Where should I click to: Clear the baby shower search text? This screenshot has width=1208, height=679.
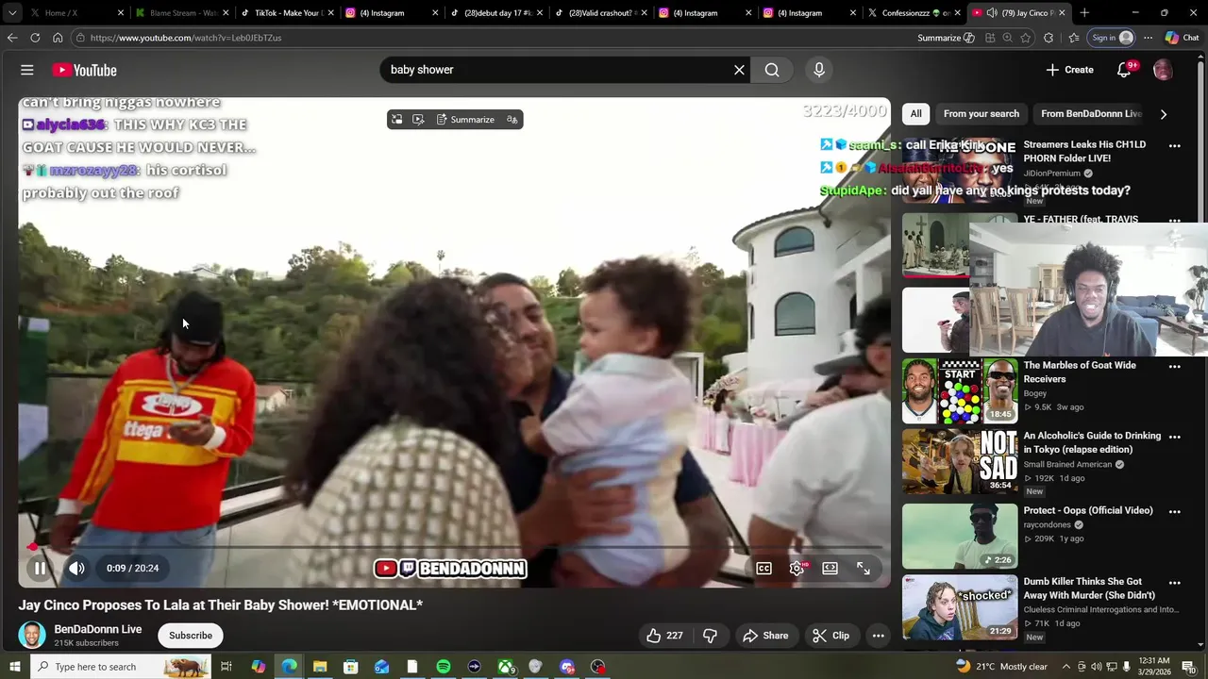[x=739, y=70]
